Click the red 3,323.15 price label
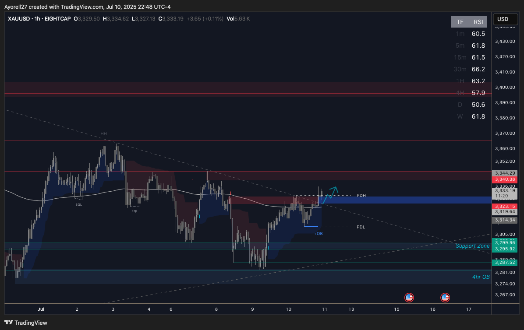 click(505, 207)
